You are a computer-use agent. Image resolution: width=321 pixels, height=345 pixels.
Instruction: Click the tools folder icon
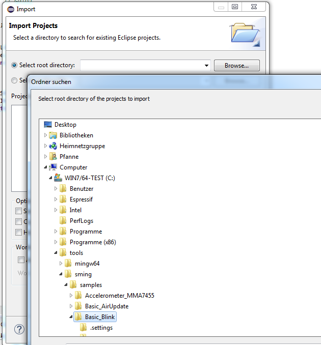[x=63, y=252]
